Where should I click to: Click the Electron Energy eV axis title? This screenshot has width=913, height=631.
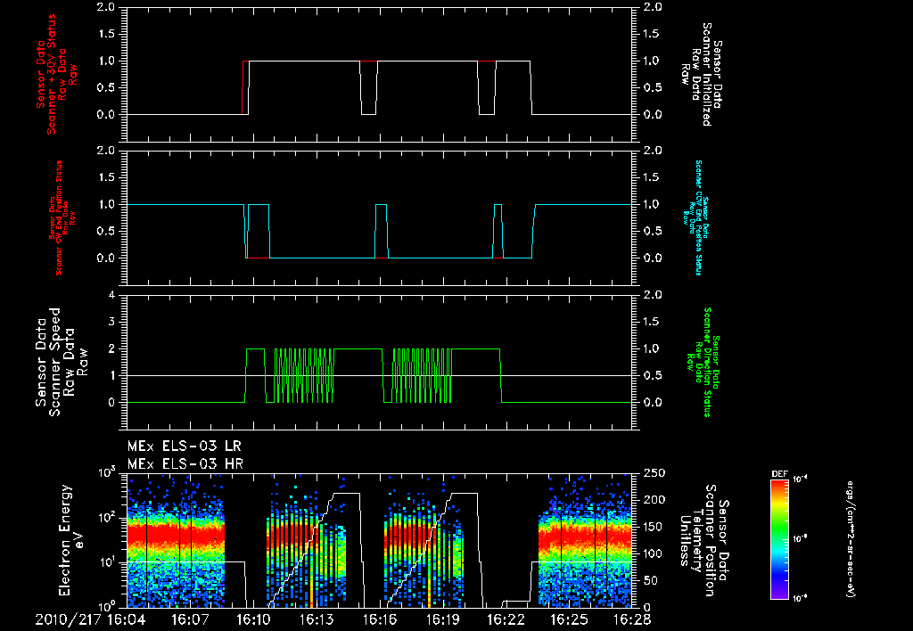point(71,540)
